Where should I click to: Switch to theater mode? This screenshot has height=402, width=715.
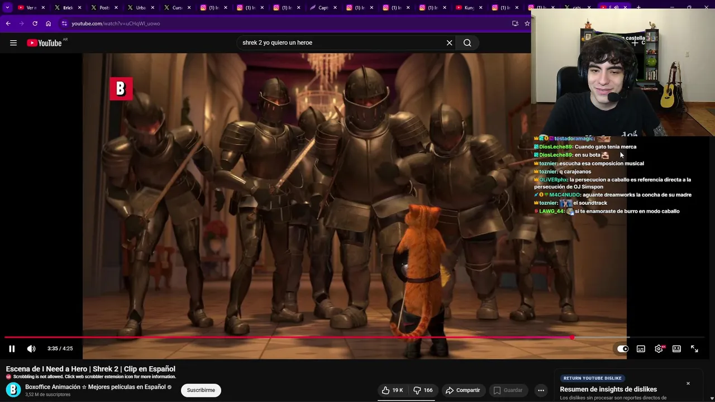pos(676,349)
